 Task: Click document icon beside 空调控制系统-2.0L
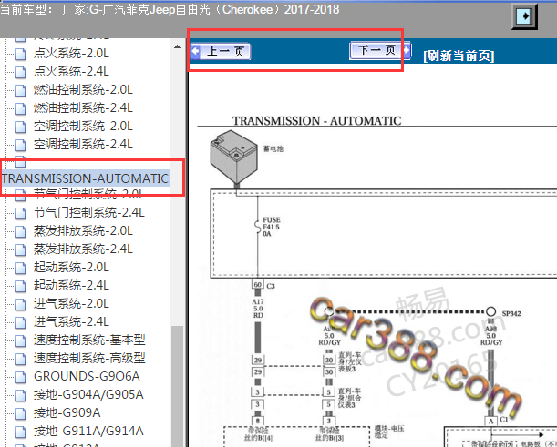(x=21, y=127)
